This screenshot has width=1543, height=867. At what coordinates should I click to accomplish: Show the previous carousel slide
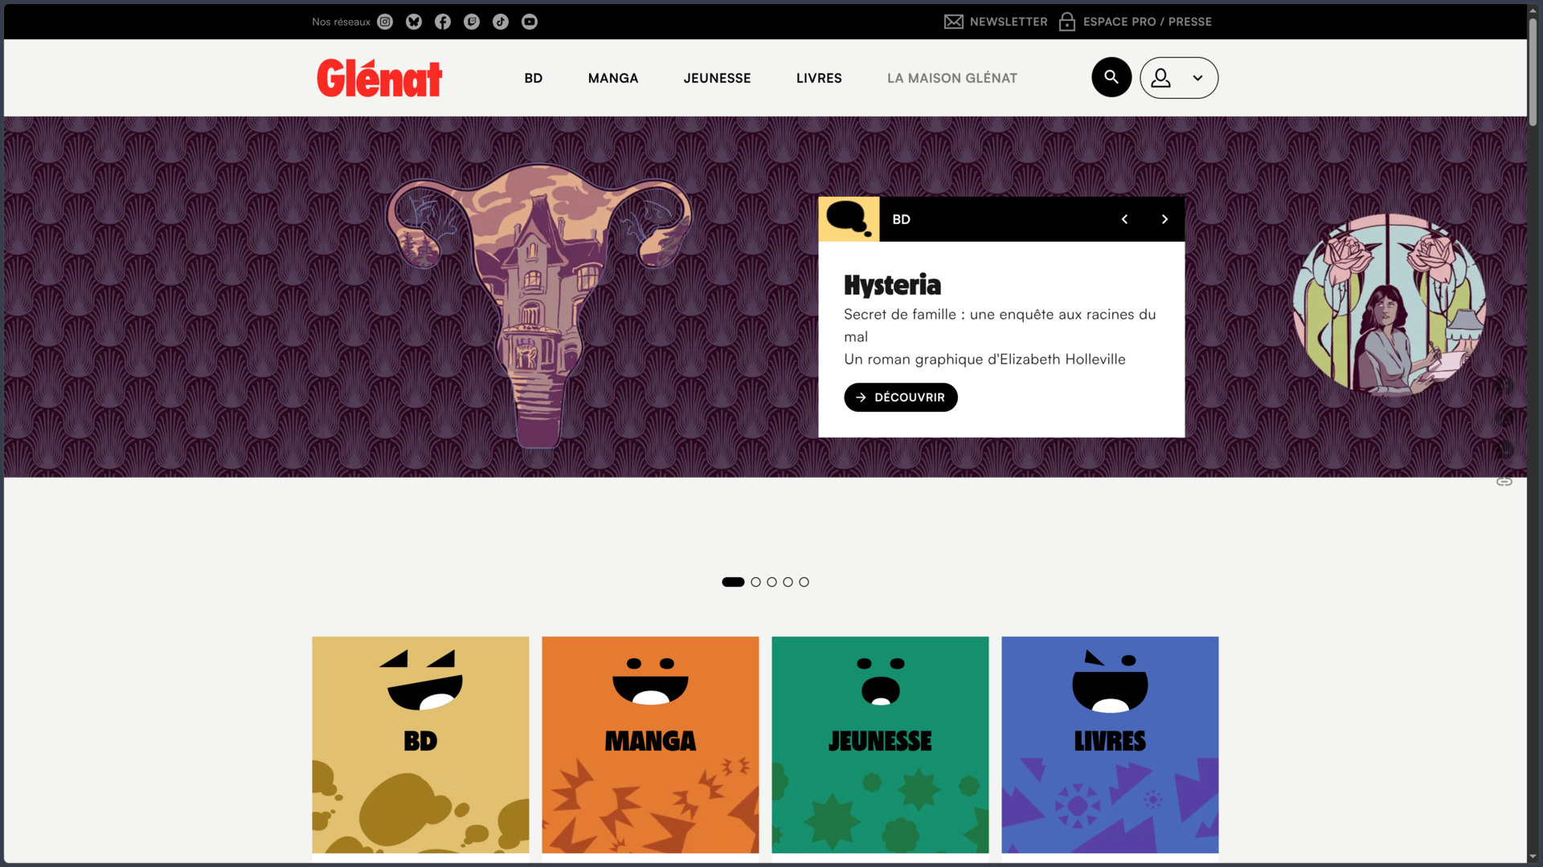click(1124, 219)
